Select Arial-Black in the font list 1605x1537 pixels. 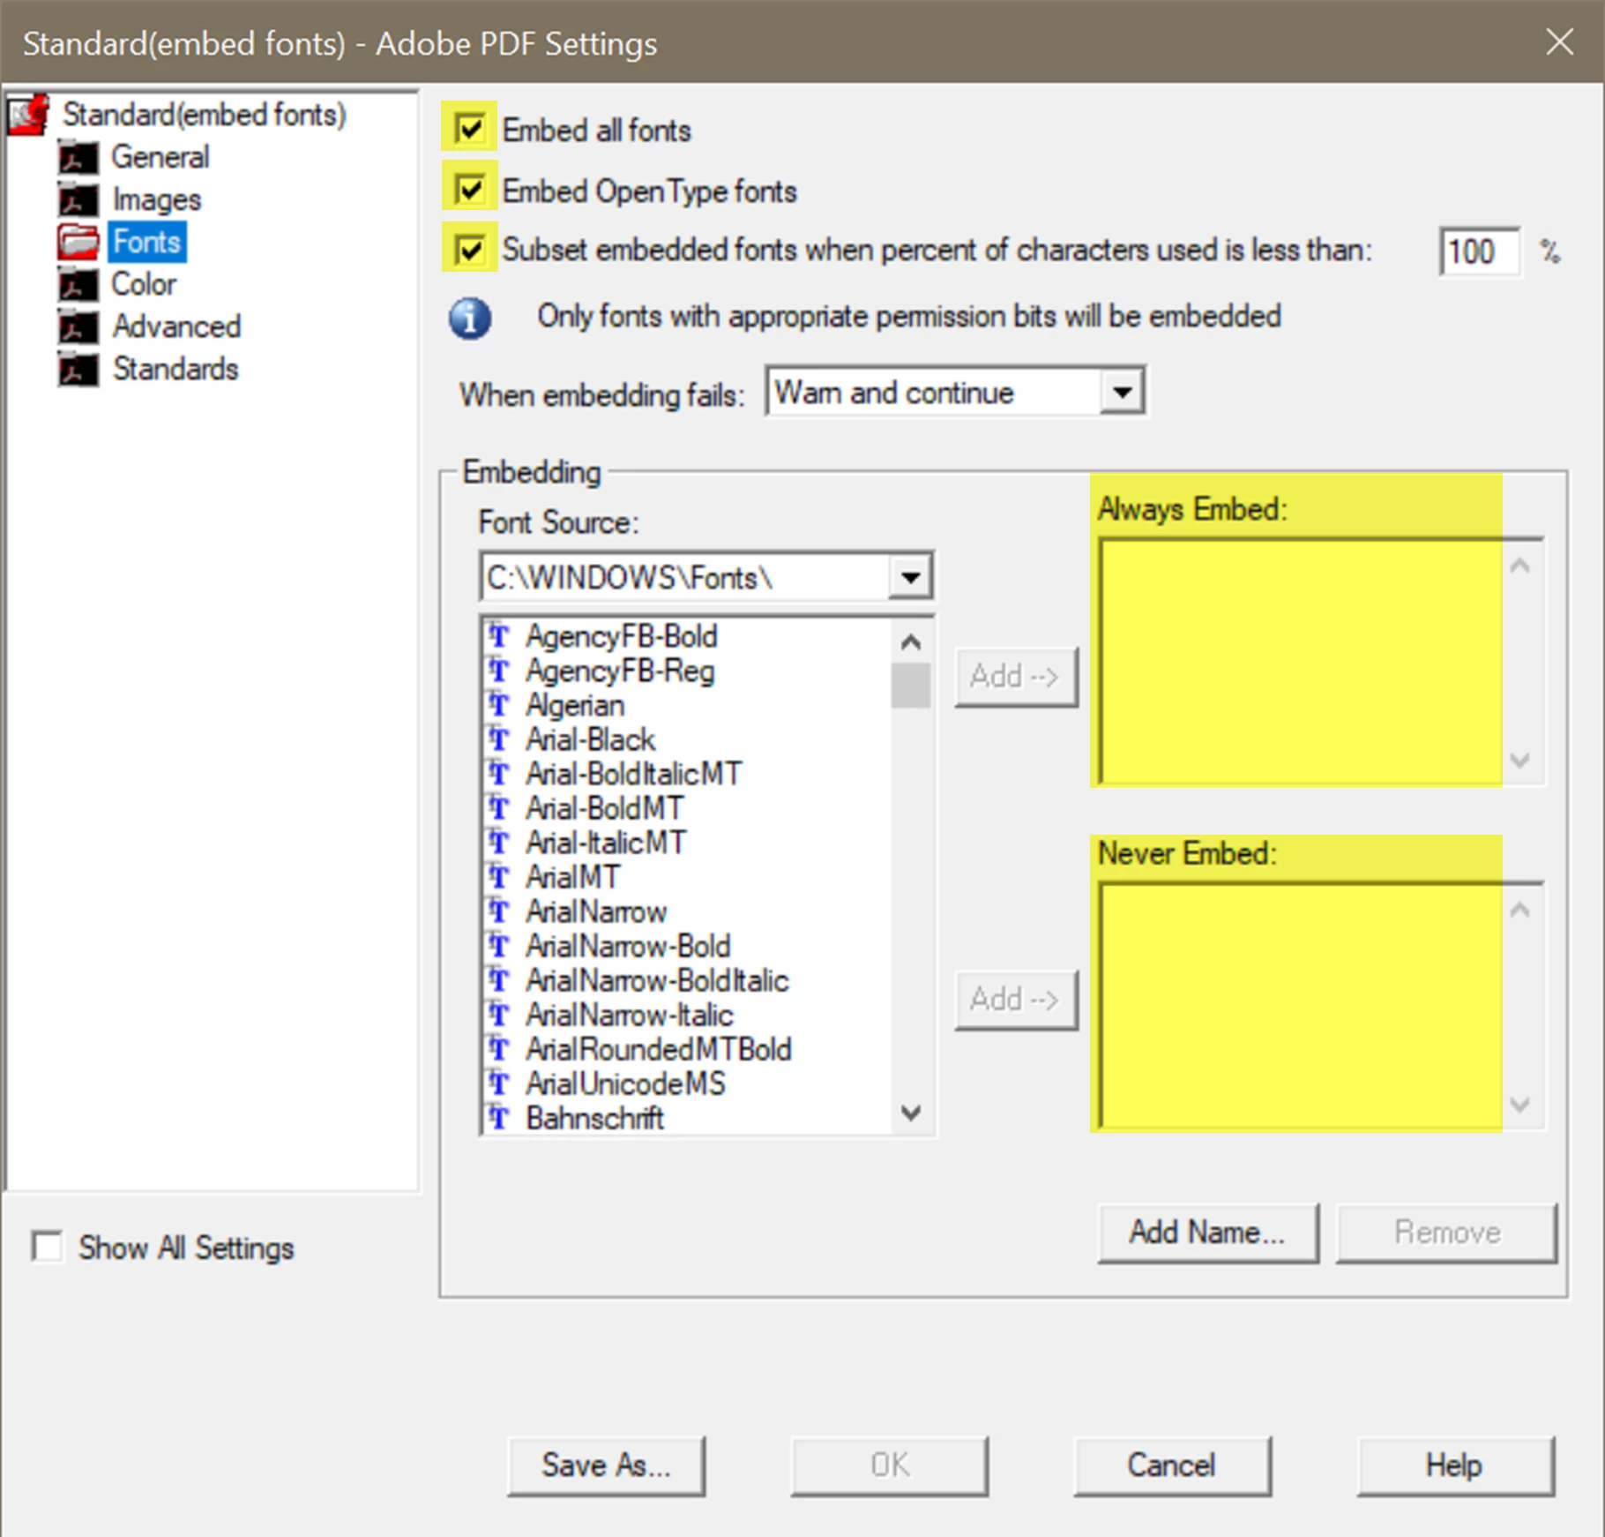590,739
